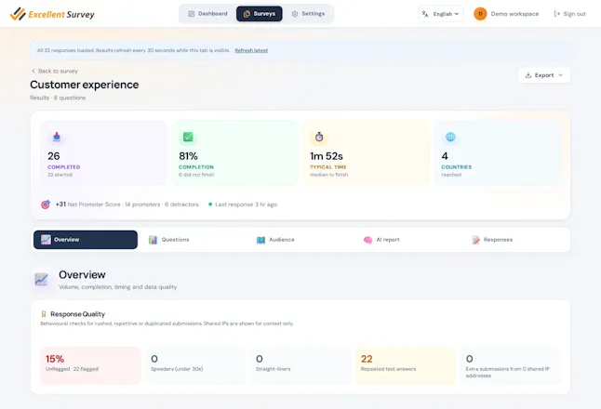This screenshot has height=409, width=601.
Task: Click the Responses notepad icon
Action: pyautogui.click(x=475, y=240)
